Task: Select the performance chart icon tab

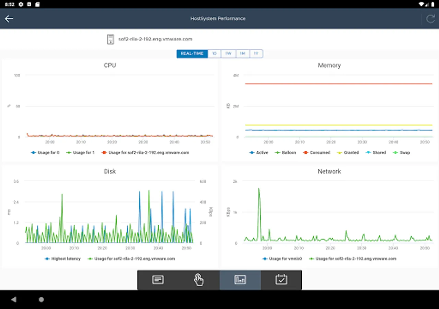Action: 240,280
